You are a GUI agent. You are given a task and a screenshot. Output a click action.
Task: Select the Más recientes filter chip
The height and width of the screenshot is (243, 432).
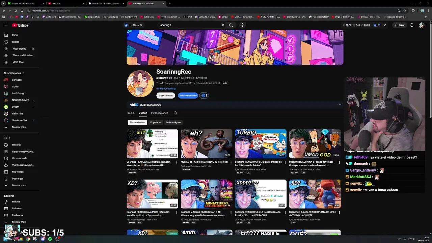137,123
